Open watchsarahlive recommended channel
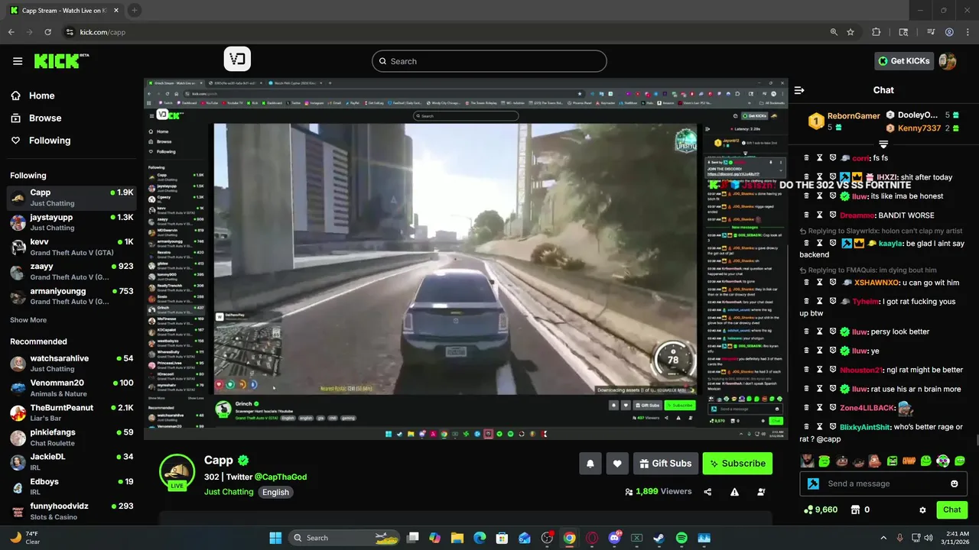 coord(72,364)
